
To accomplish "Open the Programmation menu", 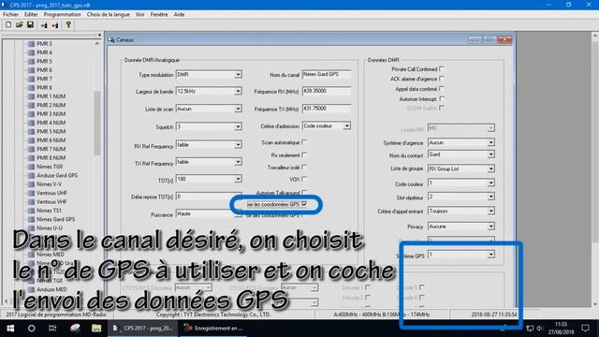I will pos(63,15).
